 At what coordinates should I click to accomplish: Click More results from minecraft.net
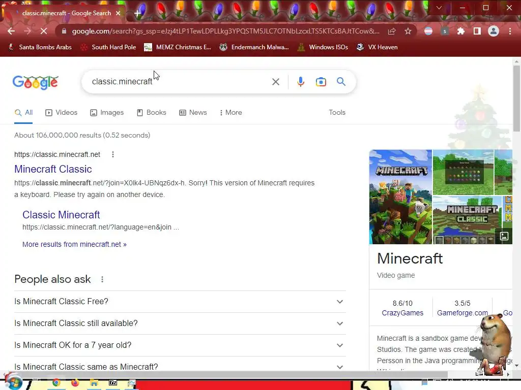click(x=74, y=244)
